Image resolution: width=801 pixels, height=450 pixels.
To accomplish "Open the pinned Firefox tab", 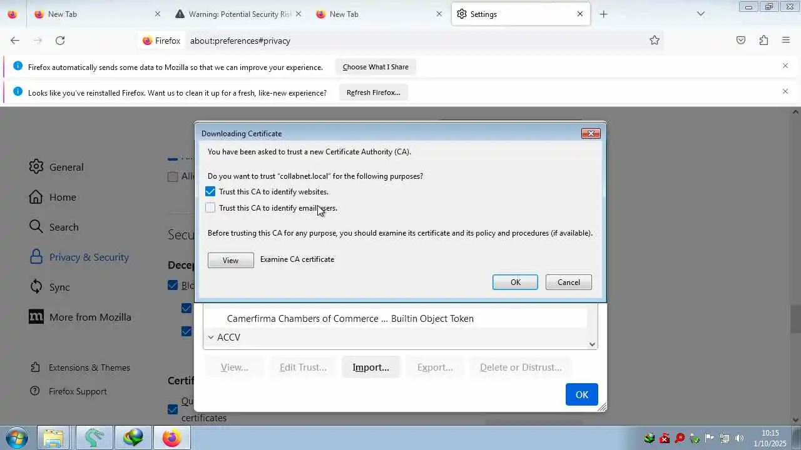I will click(12, 14).
